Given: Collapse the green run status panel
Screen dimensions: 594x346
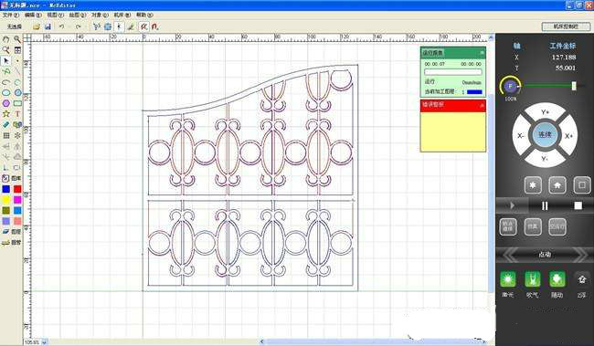Looking at the screenshot, I should (x=482, y=52).
